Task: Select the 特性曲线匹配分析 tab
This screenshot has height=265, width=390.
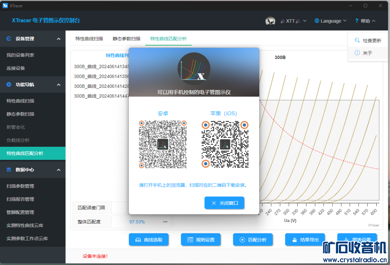Action: tap(168, 39)
